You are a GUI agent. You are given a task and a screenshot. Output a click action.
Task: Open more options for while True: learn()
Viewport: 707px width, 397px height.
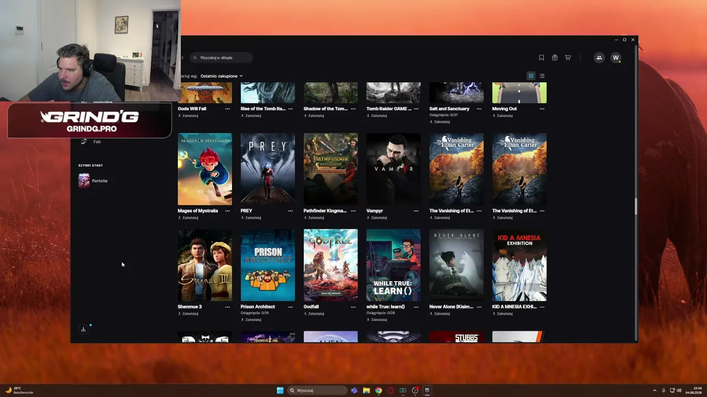point(416,307)
